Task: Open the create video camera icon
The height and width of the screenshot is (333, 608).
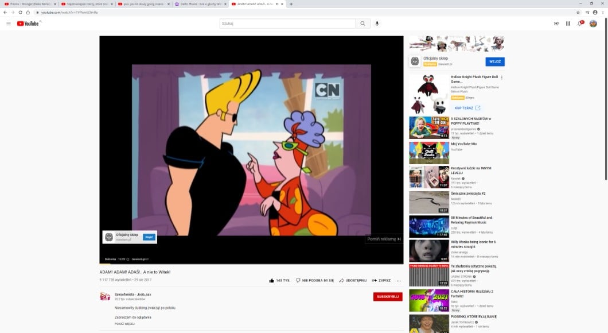Action: 556,24
